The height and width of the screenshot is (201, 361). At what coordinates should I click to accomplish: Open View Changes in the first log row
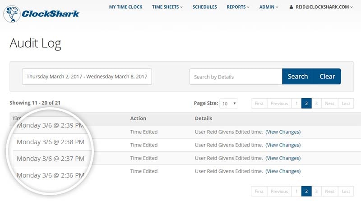click(x=283, y=132)
